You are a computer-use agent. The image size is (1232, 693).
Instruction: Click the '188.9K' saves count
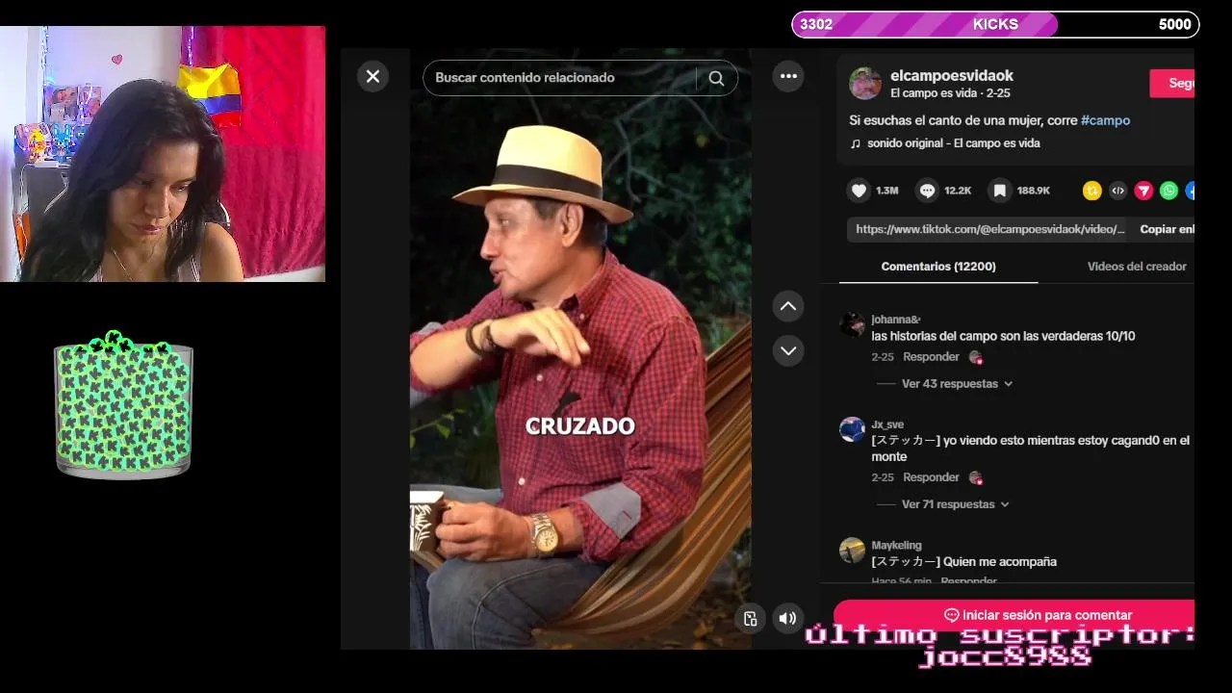tap(1033, 191)
